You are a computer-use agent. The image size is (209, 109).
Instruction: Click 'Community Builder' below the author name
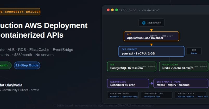pos(15,90)
